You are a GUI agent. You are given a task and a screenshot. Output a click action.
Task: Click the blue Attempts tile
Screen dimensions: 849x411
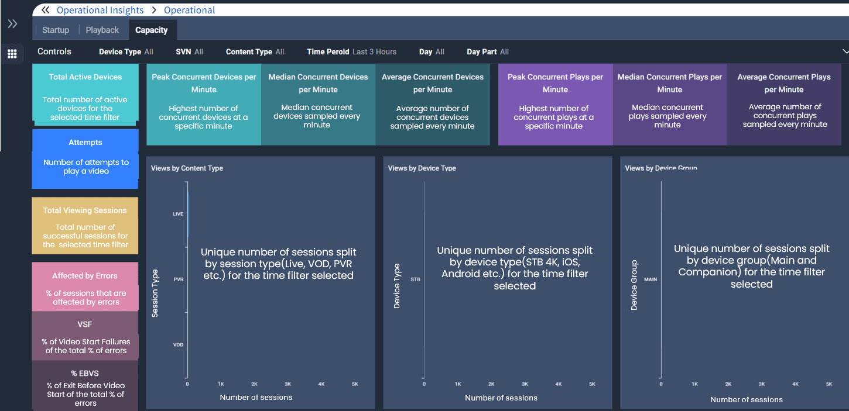pos(85,159)
